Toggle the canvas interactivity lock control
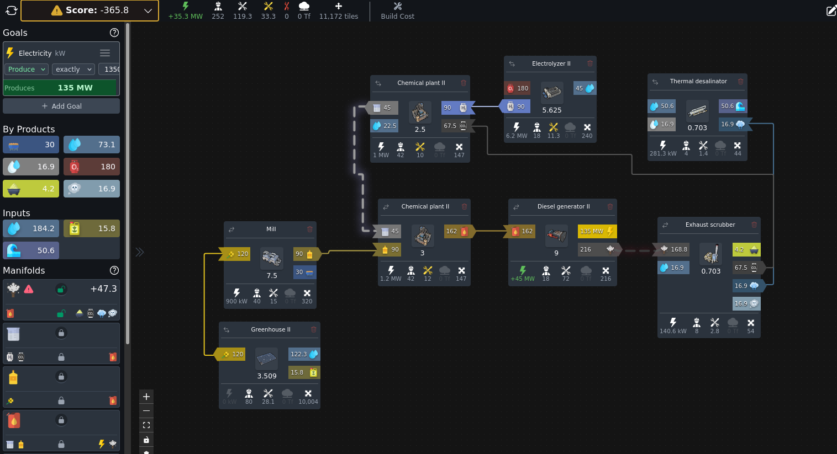 click(146, 440)
